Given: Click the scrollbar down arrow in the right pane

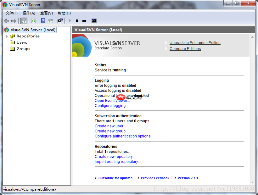Looking at the screenshot, I should [252, 182].
